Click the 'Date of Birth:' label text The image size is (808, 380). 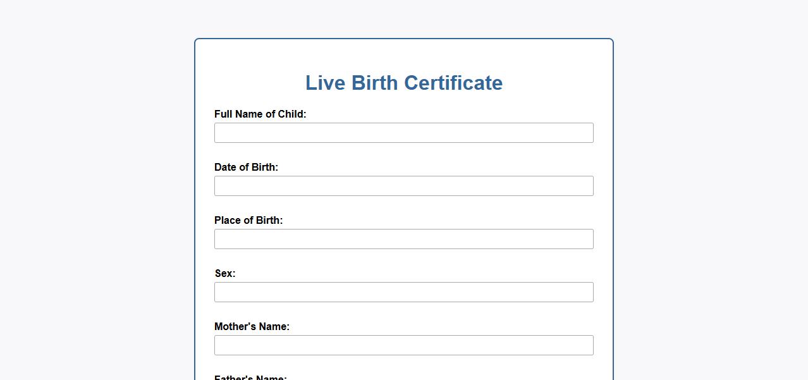click(x=246, y=168)
